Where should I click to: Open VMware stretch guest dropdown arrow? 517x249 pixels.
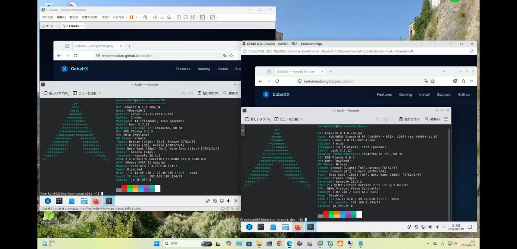[218, 17]
